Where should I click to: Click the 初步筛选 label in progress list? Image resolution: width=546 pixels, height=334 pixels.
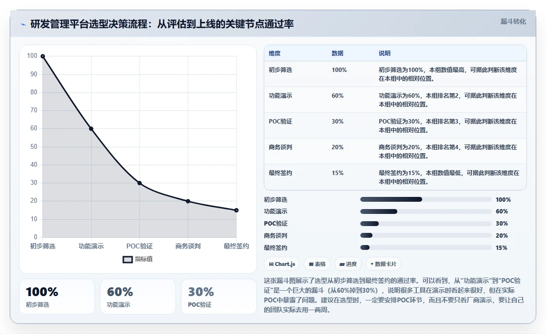click(275, 200)
